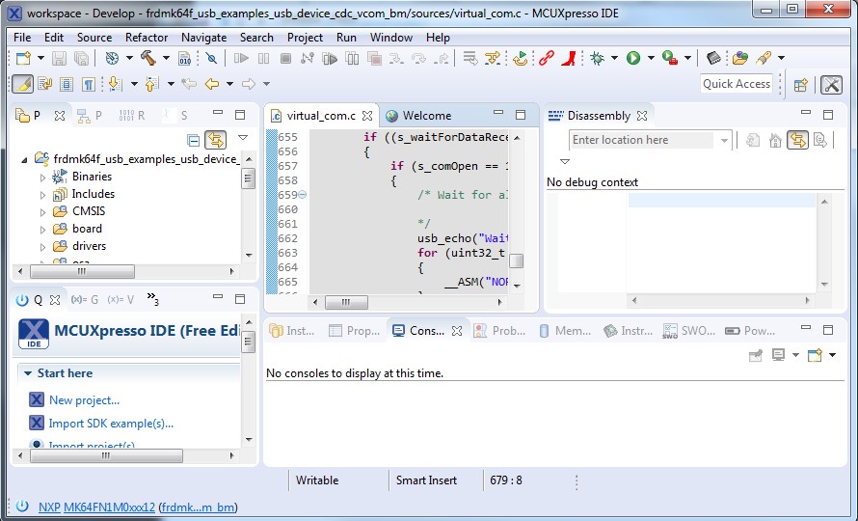Screen dimensions: 858x521
Task: Click the build configuration gauge icon
Action: tap(112, 58)
